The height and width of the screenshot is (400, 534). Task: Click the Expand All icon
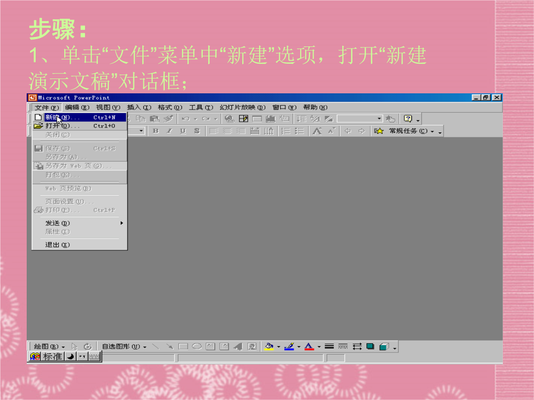click(x=302, y=119)
